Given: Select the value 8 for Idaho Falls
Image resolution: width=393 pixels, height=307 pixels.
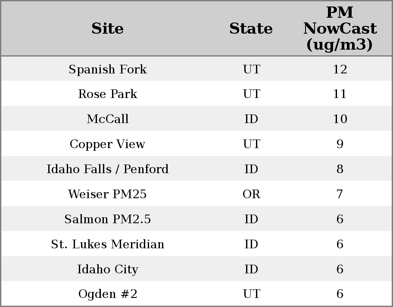Looking at the screenshot, I should point(340,169).
